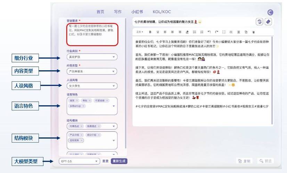The image size is (287, 173).
Task: Click the 改 rewrite toolbar icon
Action: click(231, 32)
